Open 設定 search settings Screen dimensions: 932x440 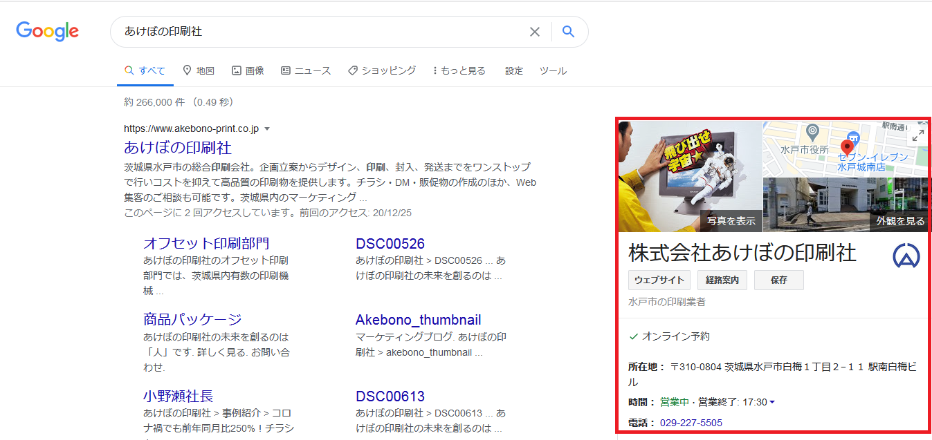point(514,70)
